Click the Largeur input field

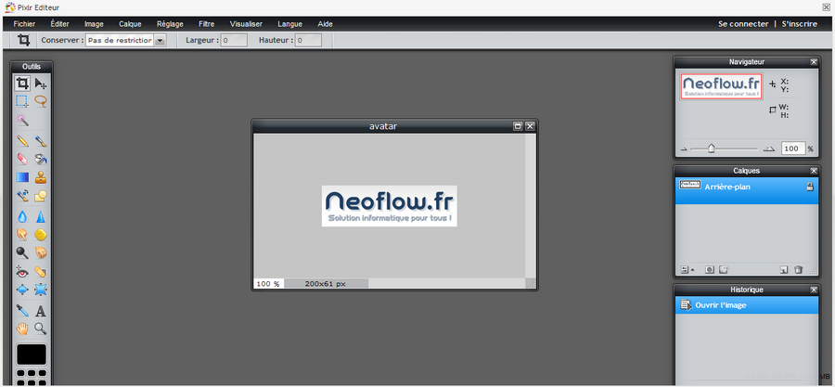pyautogui.click(x=234, y=41)
